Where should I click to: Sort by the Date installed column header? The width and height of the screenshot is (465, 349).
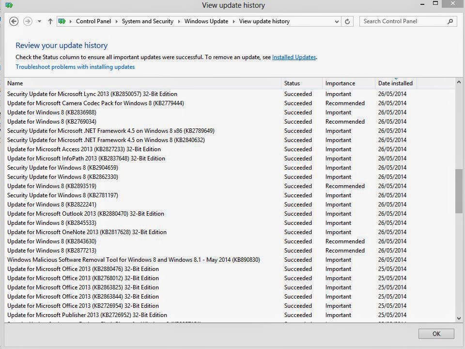tap(396, 83)
